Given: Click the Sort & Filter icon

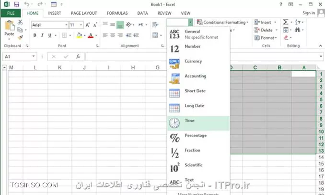Looking at the screenshot, I should 297,22.
